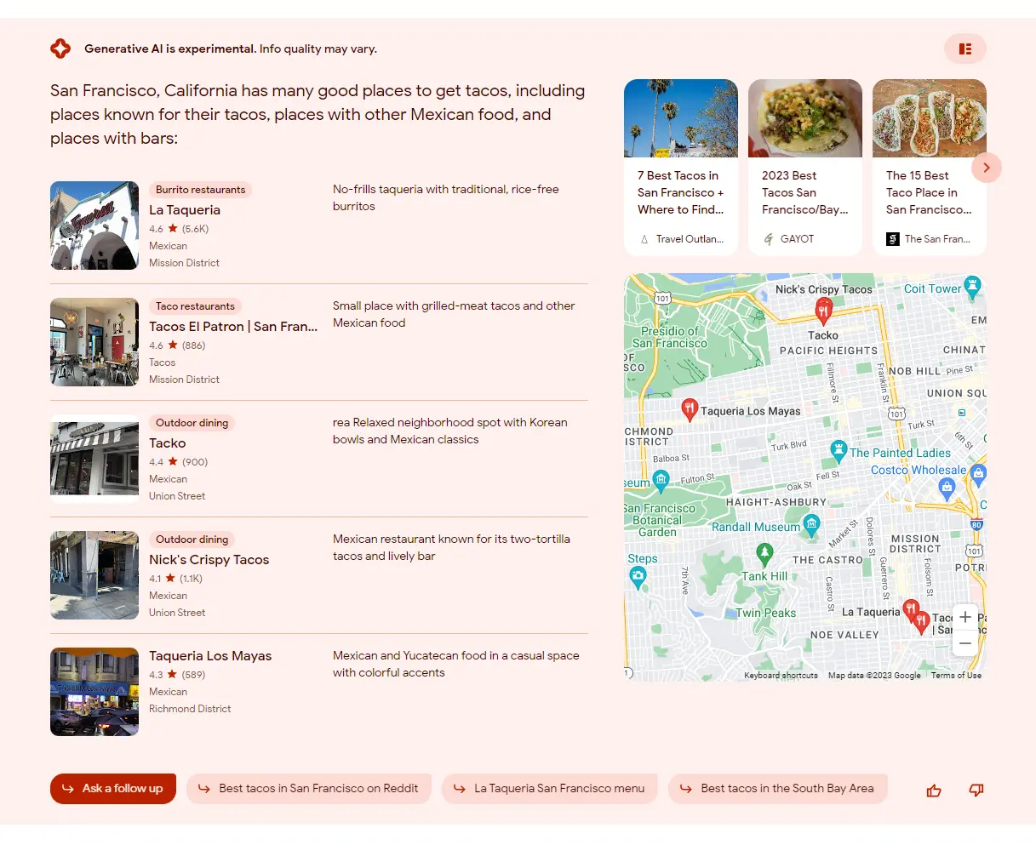The height and width of the screenshot is (845, 1036).
Task: Click the Generative AI sparkle logo
Action: pyautogui.click(x=60, y=49)
